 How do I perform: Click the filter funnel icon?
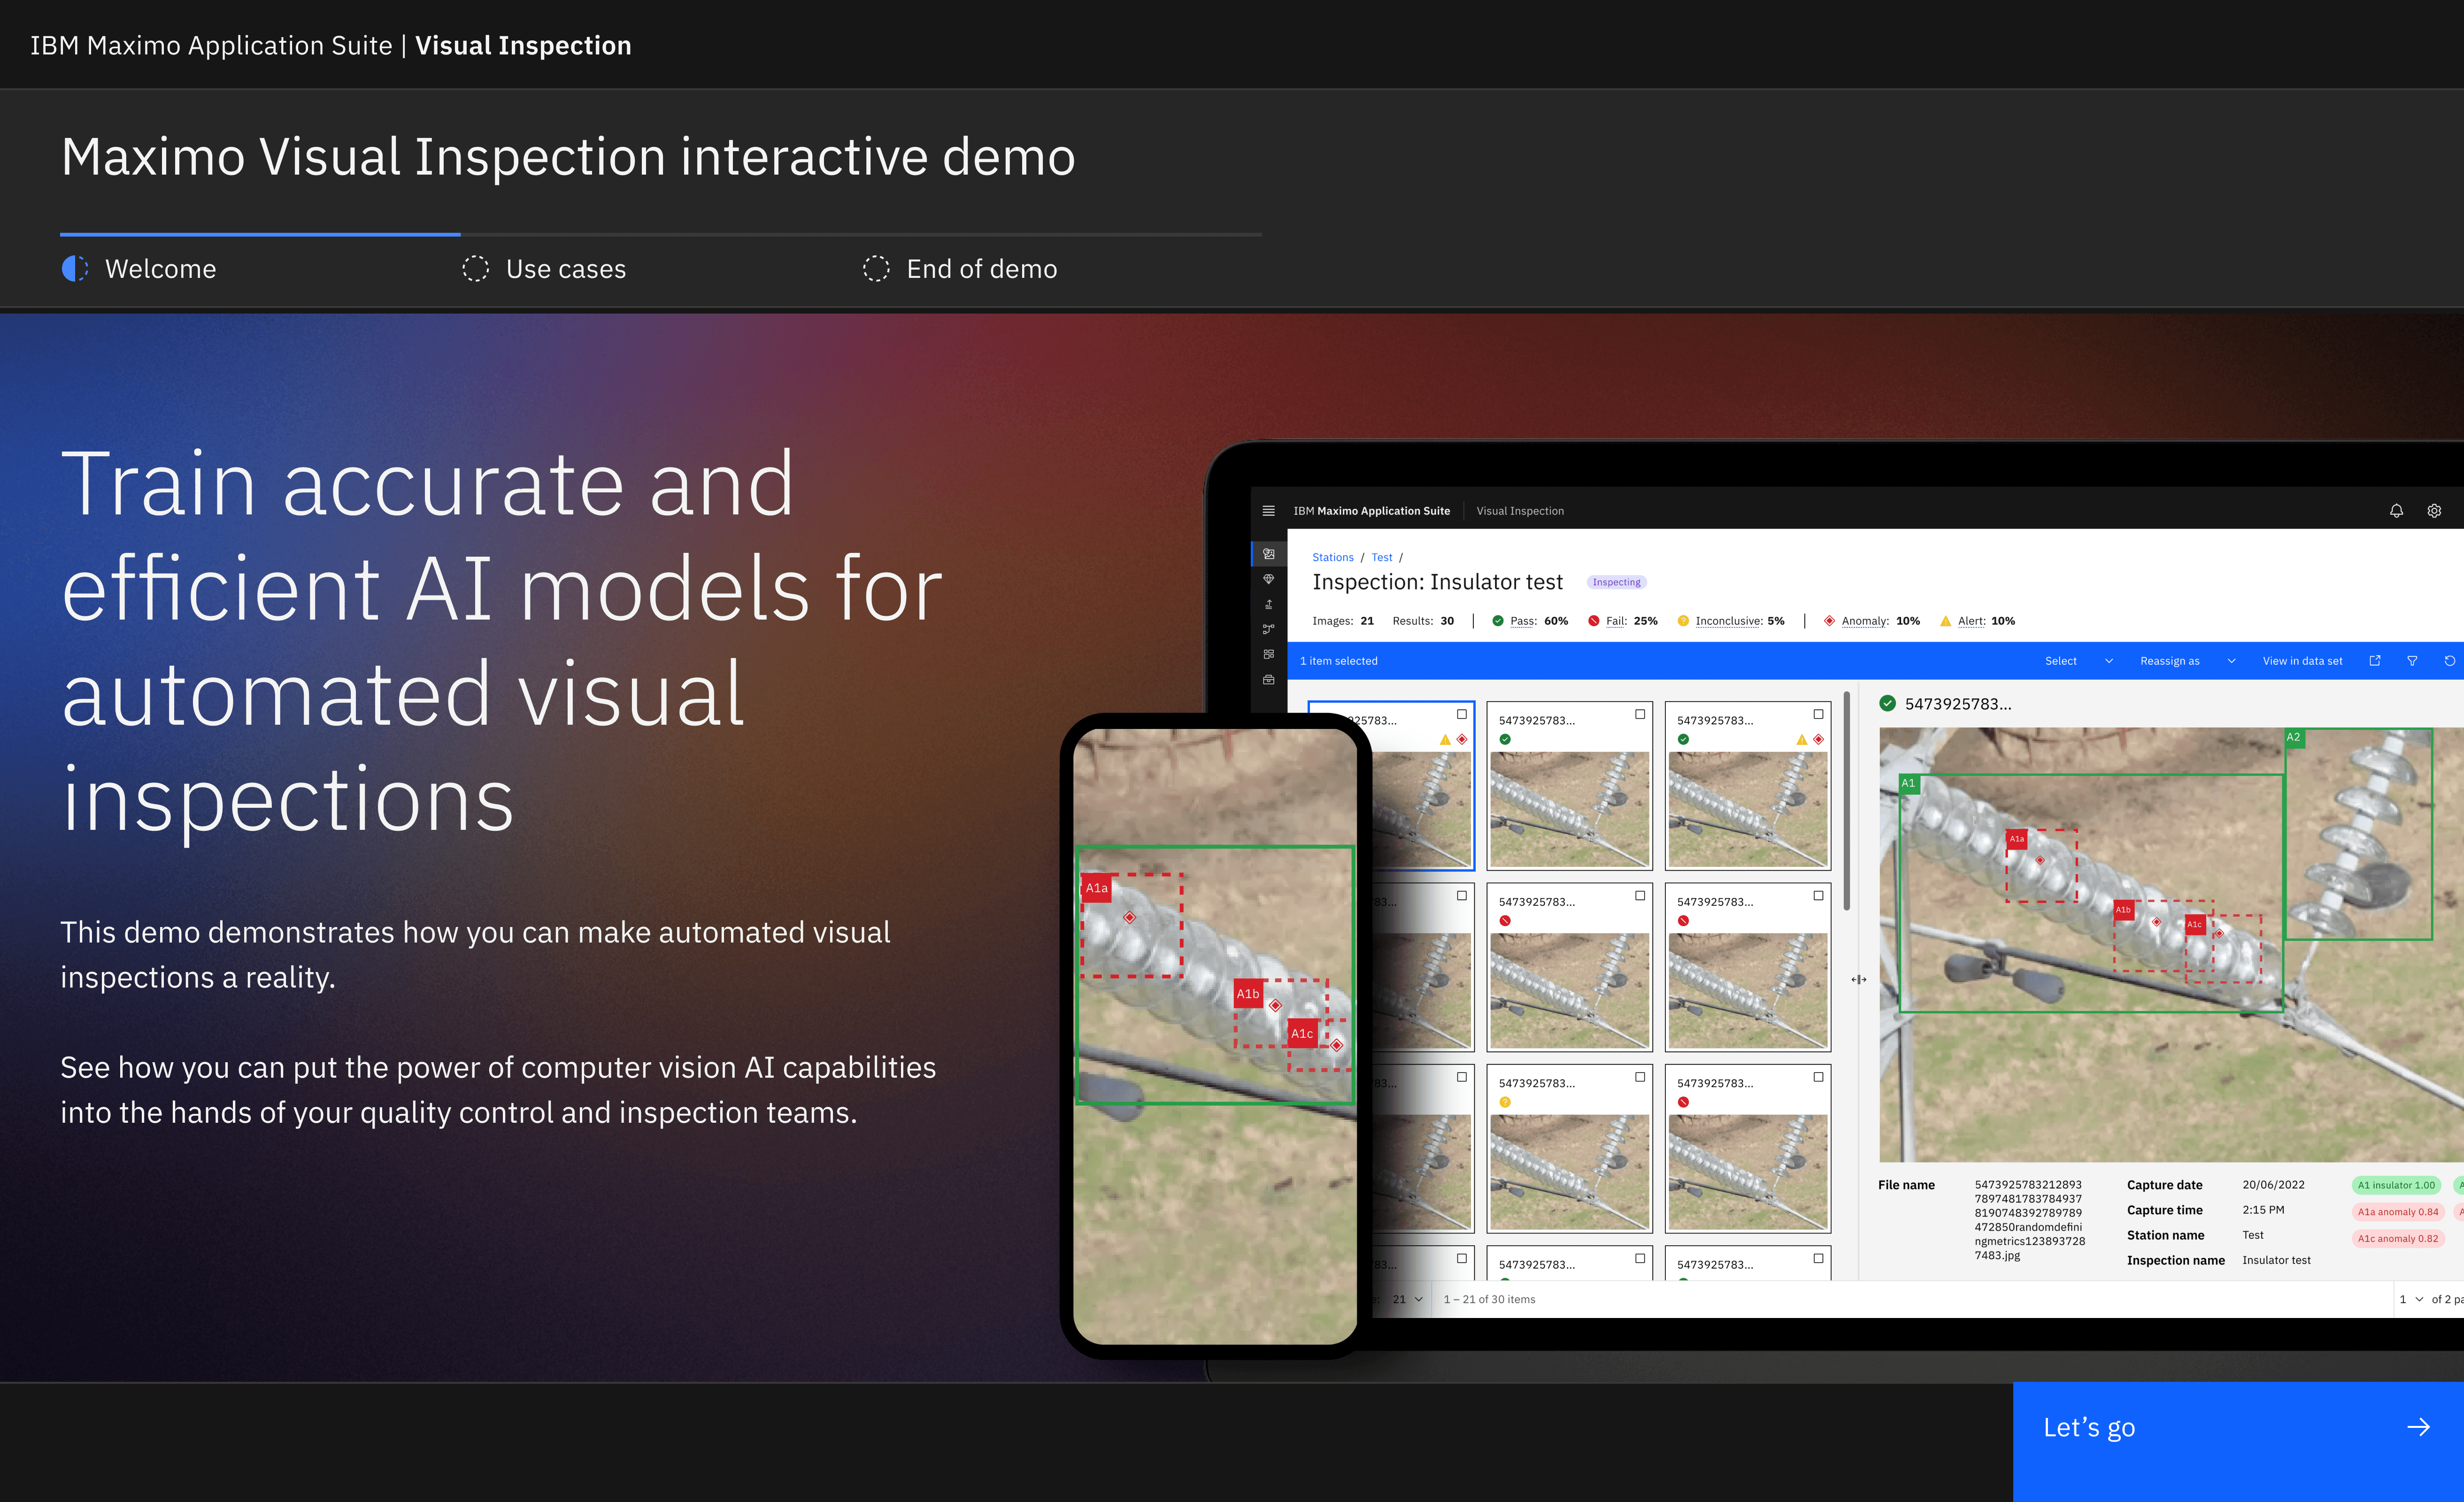point(2412,661)
